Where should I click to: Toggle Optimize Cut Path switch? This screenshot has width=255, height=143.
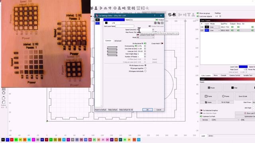tap(201, 116)
